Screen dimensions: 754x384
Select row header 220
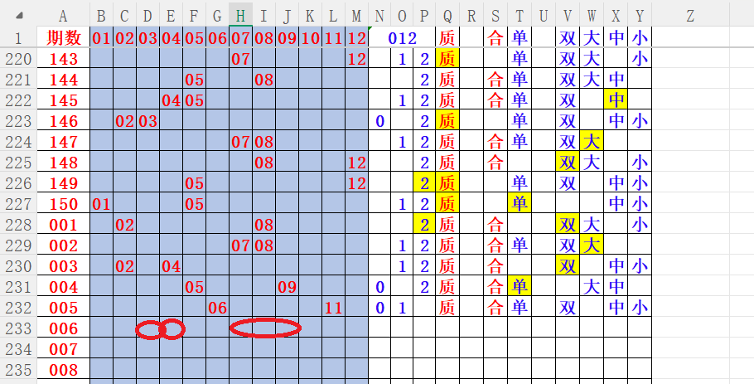[18, 59]
